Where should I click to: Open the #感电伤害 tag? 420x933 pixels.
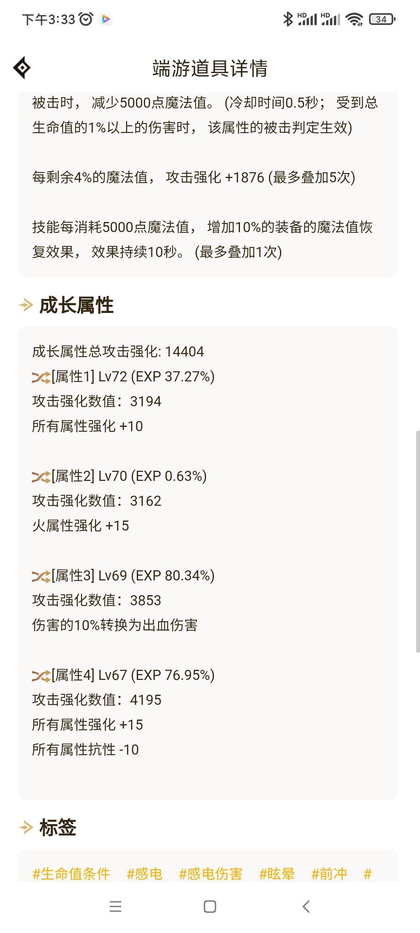tap(211, 874)
